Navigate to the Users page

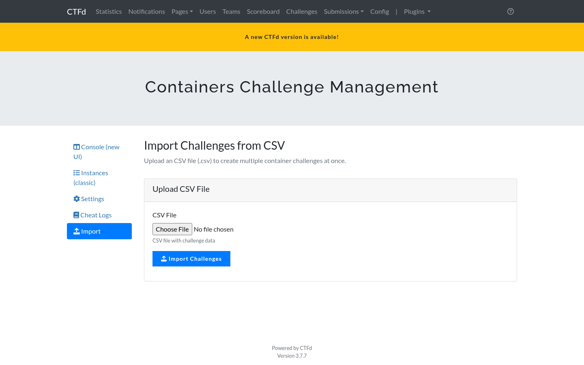tap(208, 11)
